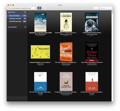Image resolution: width=120 pixels, height=111 pixels.
Task: Click the sync refresh icon beside Biblioteca
Action: click(25, 12)
